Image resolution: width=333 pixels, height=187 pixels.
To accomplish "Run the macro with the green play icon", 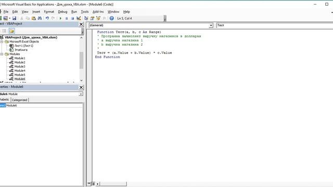I will pos(60,19).
